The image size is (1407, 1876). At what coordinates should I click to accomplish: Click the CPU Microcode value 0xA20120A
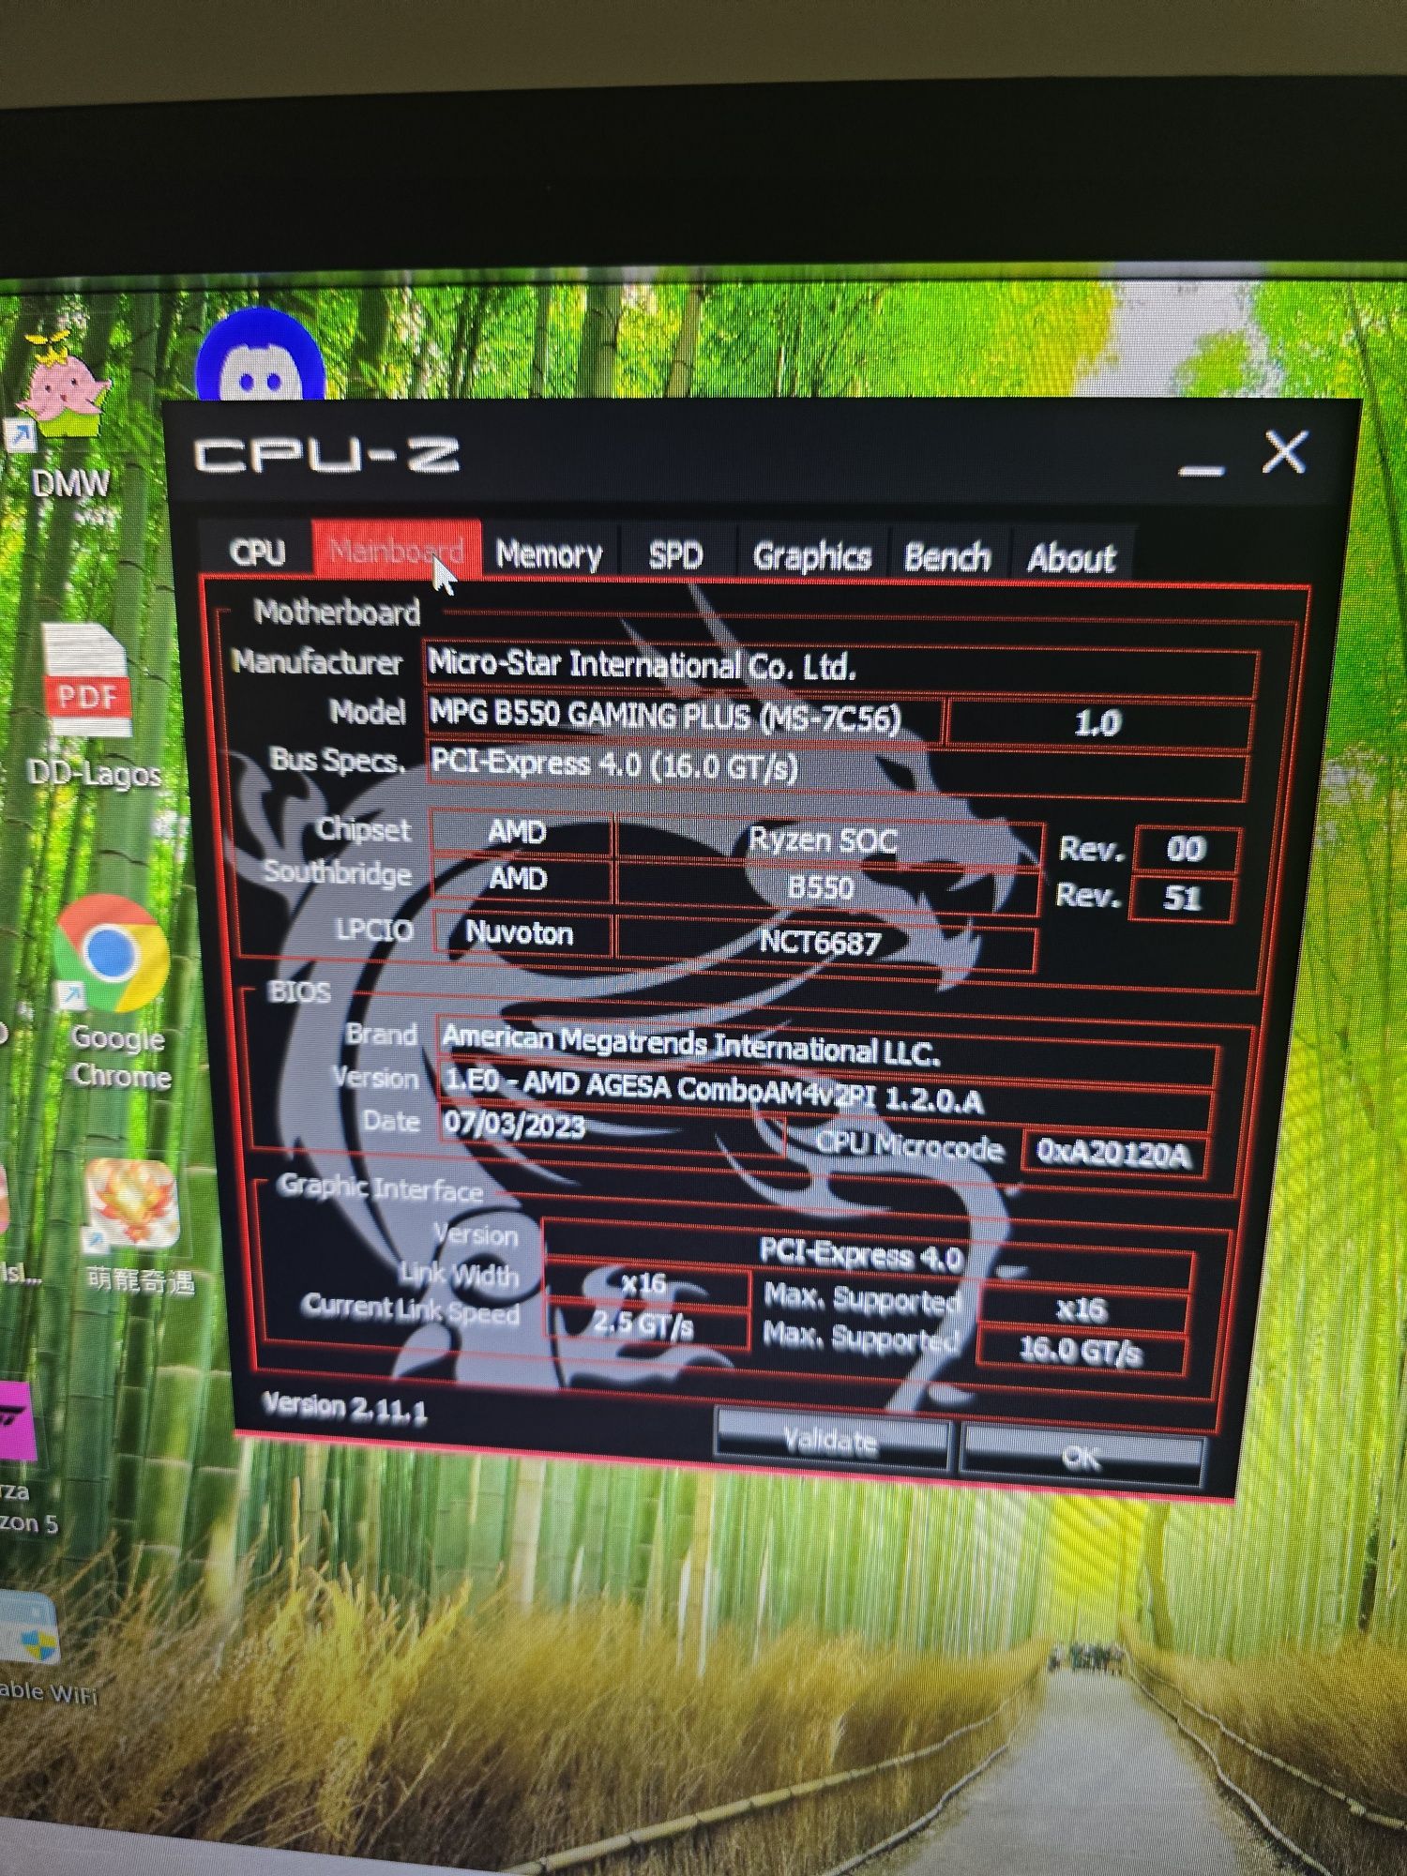tap(1114, 1154)
